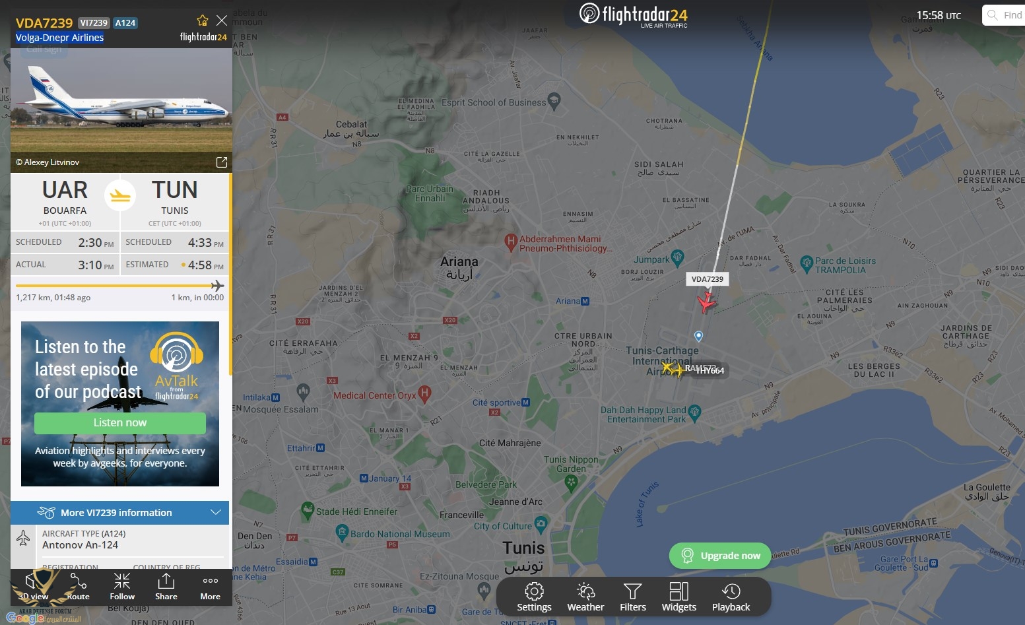
Task: Click Listen now podcast button
Action: point(120,423)
